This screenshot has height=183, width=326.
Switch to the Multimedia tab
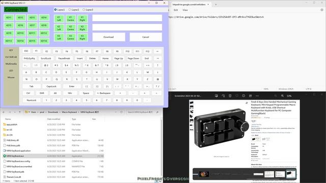(11, 64)
